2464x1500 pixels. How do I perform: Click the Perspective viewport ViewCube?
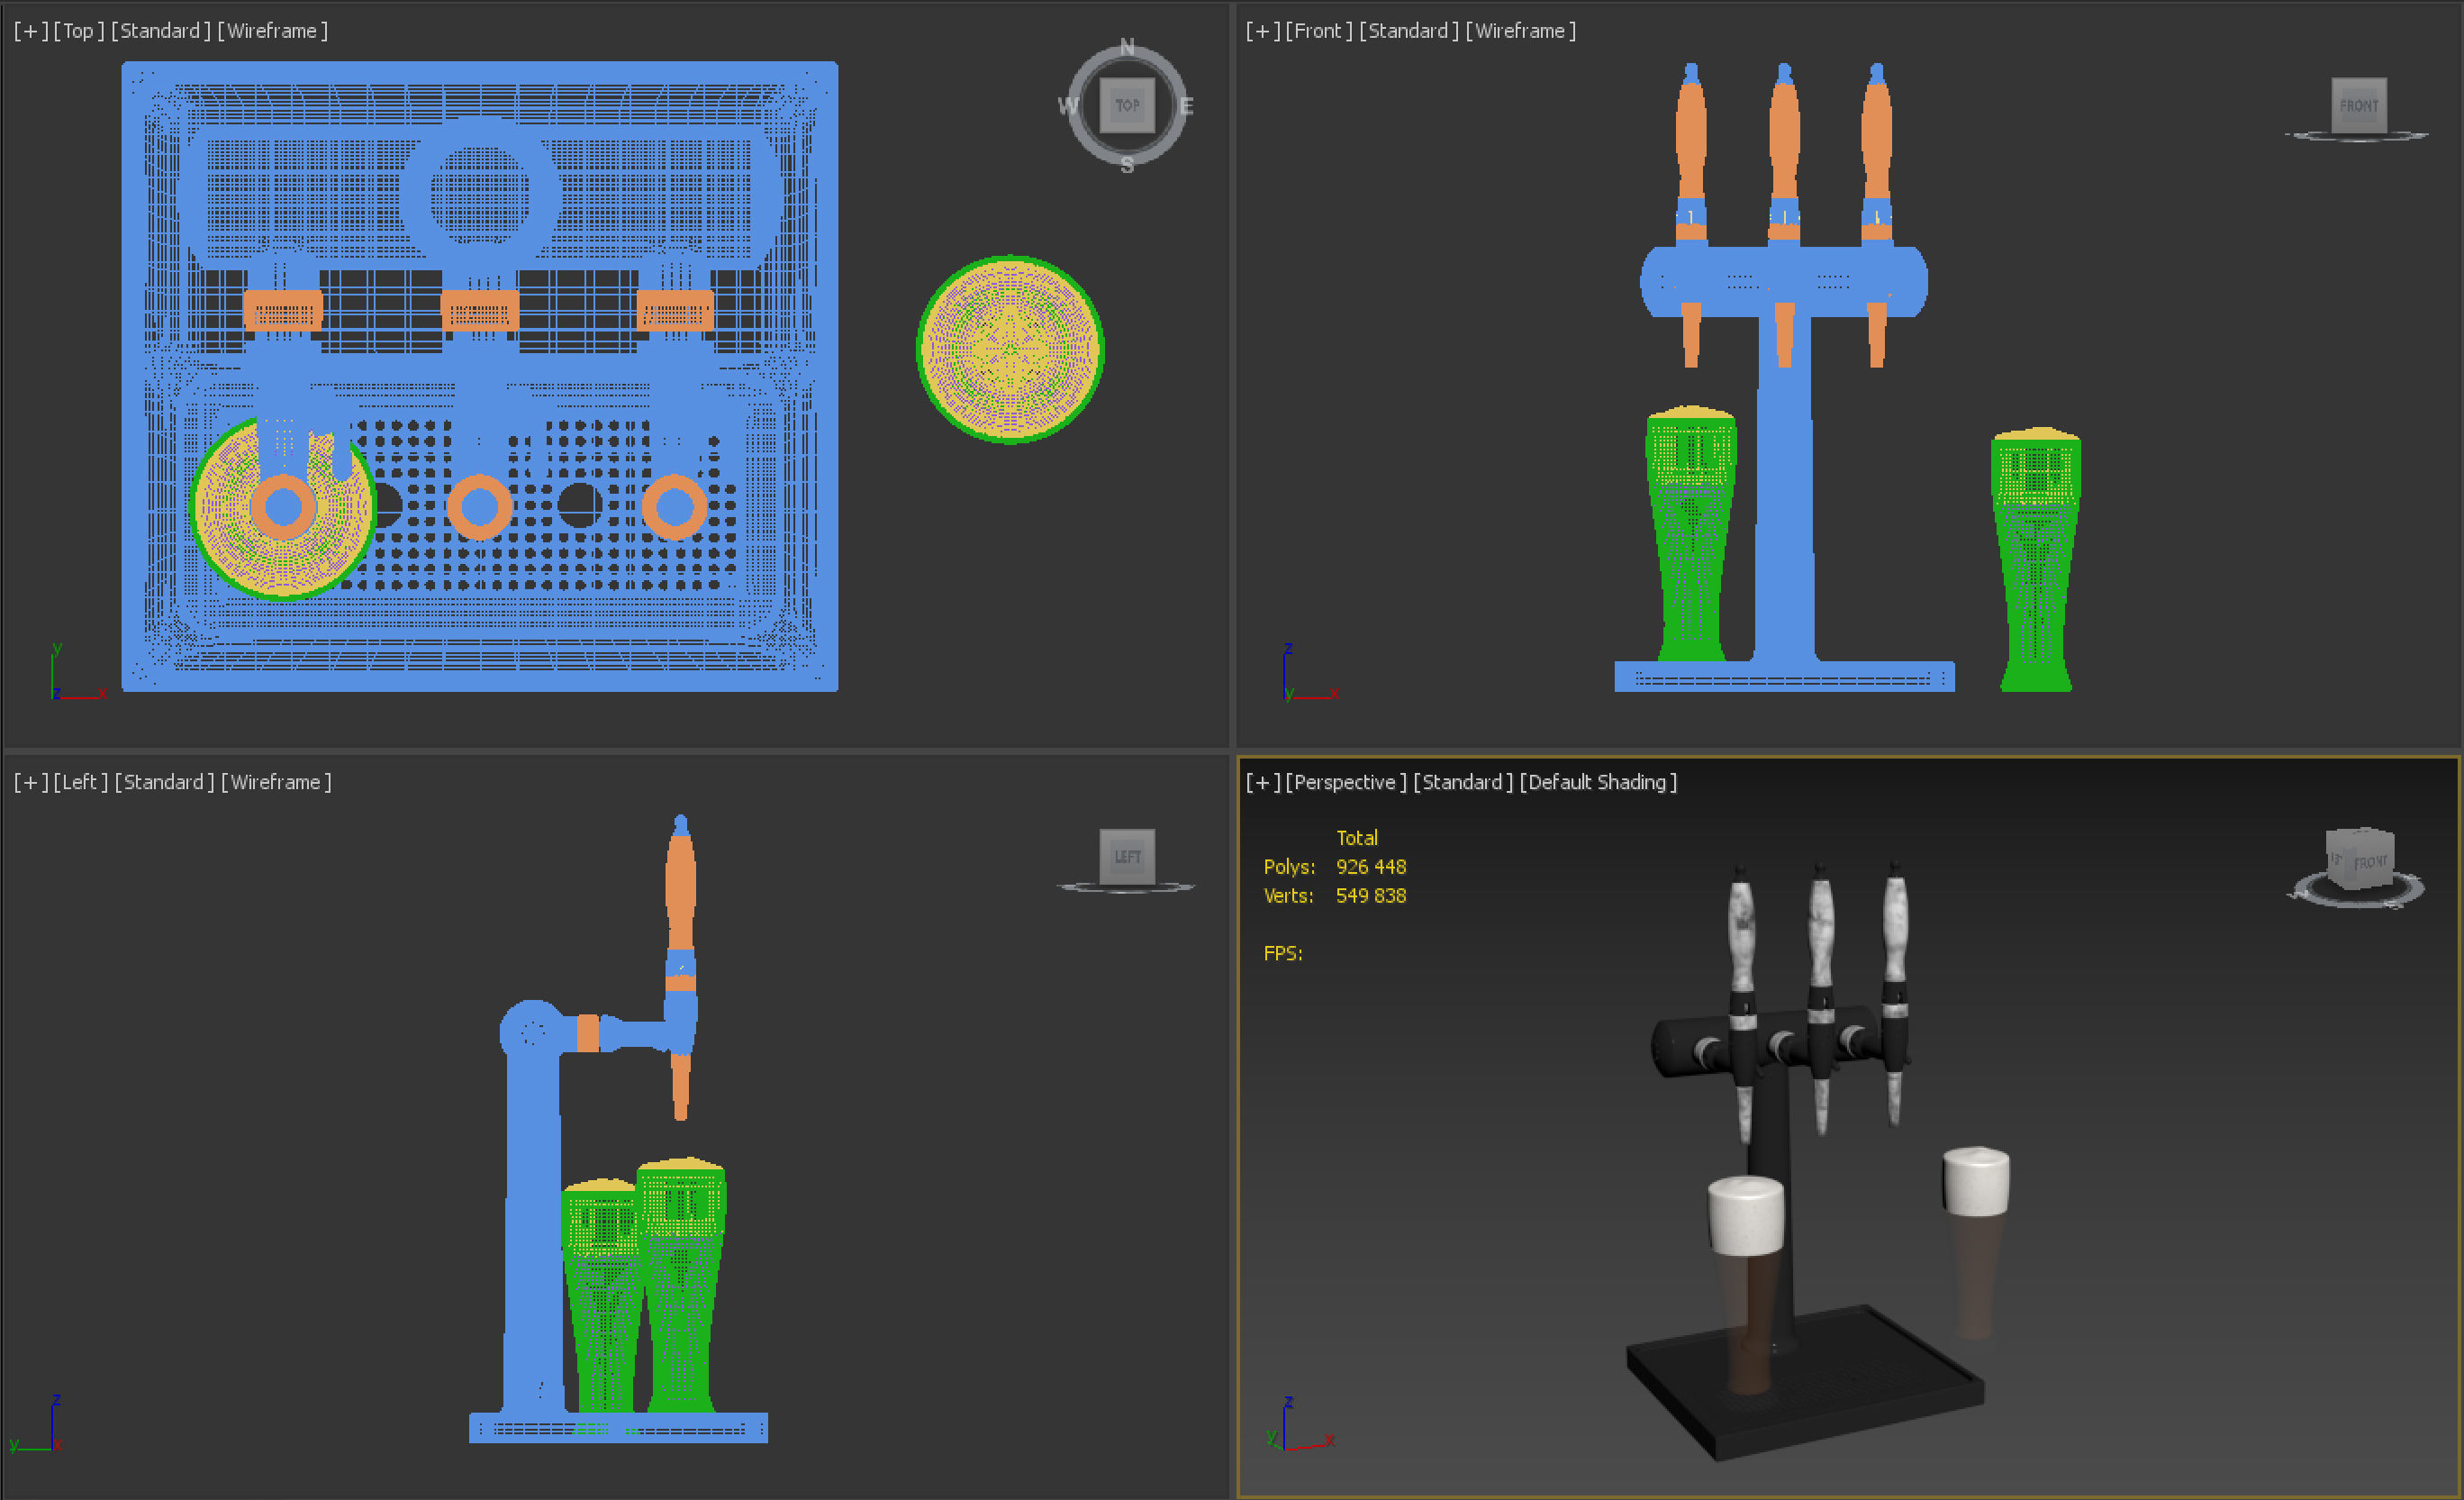coord(2360,859)
